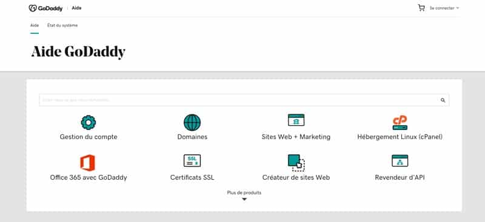Viewport: 485px width, 222px height.
Task: Click the globe icon for Domaines
Action: pos(192,122)
